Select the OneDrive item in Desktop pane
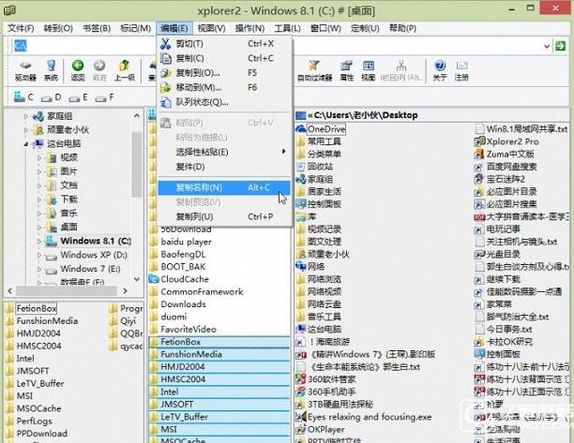The height and width of the screenshot is (443, 574). [325, 128]
